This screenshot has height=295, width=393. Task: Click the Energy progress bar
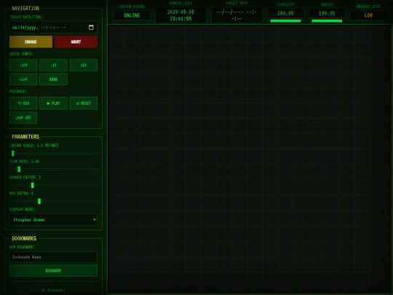click(x=327, y=21)
